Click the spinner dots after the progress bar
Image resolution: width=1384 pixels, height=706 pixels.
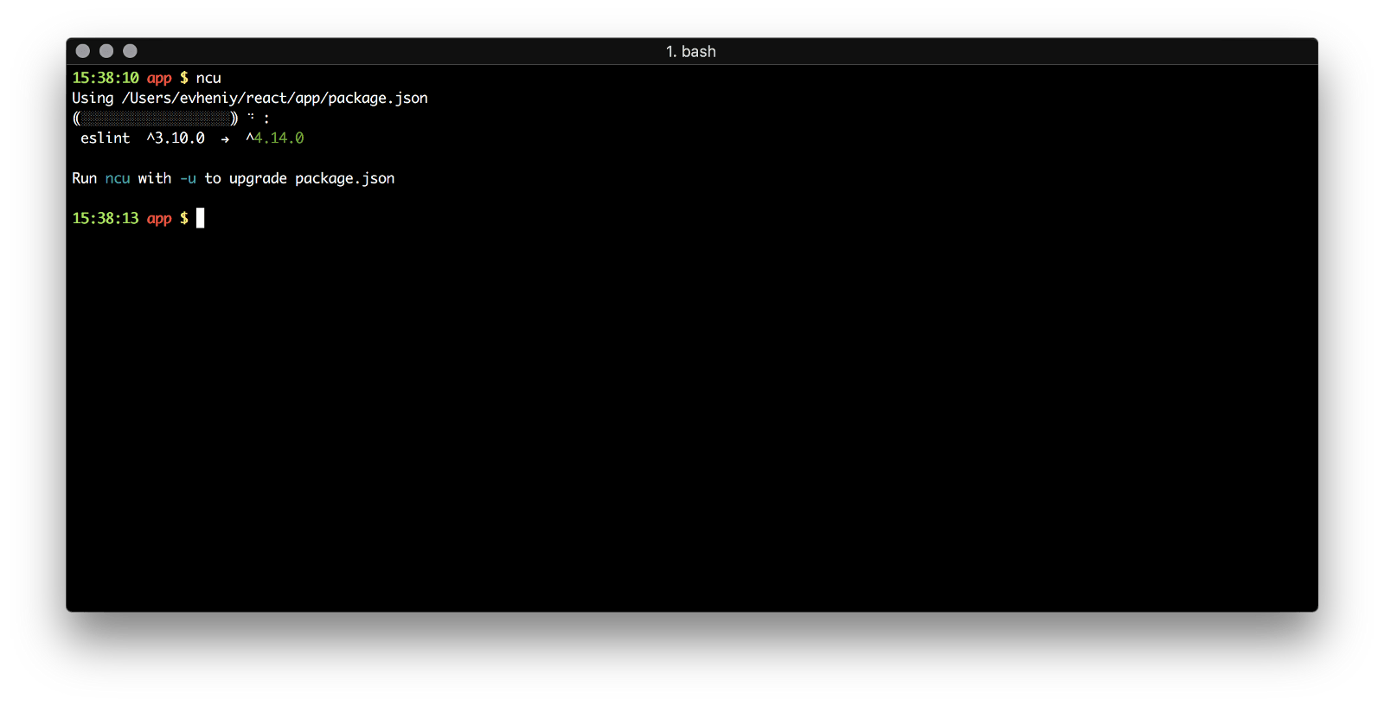pyautogui.click(x=252, y=117)
